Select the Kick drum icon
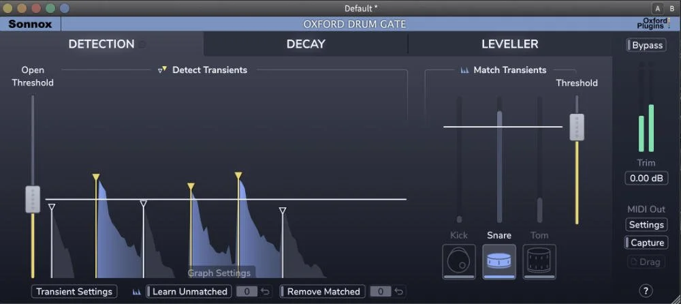The image size is (681, 304). [x=458, y=262]
